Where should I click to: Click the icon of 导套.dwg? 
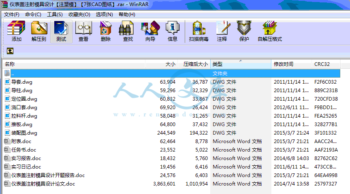pyautogui.click(x=7, y=82)
